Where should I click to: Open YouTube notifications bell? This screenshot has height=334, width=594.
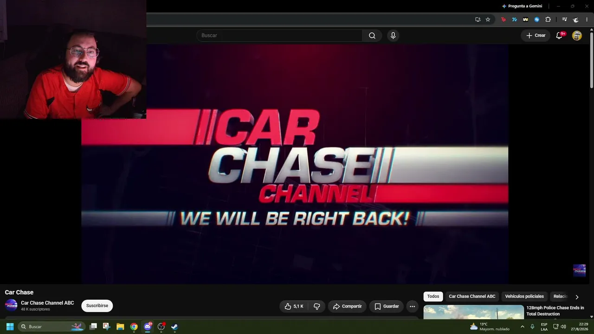(x=559, y=36)
